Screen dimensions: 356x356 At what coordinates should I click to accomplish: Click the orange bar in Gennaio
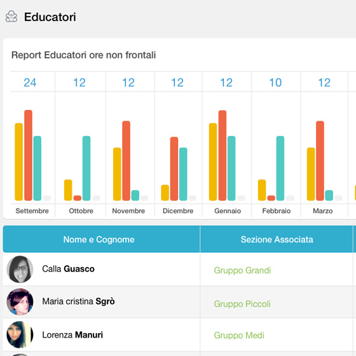pyautogui.click(x=222, y=156)
